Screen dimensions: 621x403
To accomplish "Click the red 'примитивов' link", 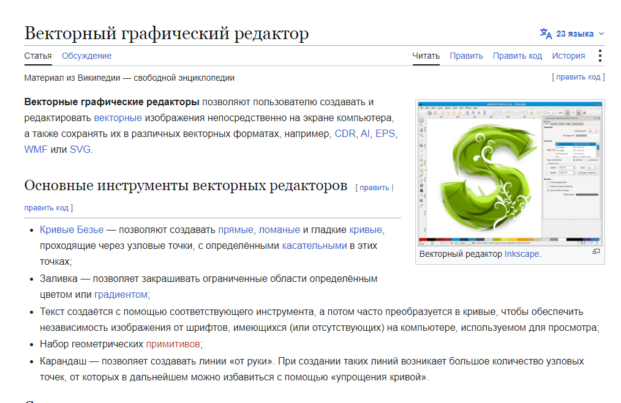I will 173,344.
